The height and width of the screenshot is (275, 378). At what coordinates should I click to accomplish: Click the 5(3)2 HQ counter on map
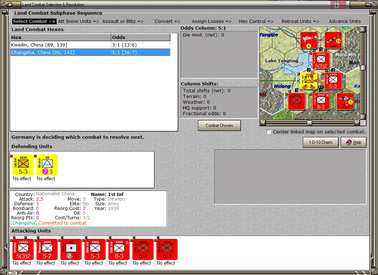(x=321, y=60)
